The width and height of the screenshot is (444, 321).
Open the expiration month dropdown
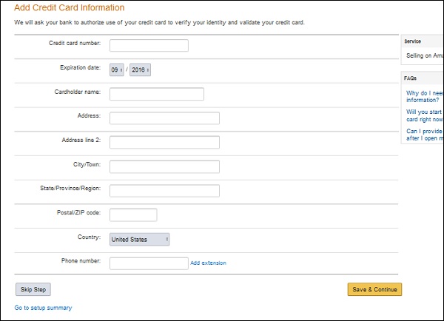117,70
